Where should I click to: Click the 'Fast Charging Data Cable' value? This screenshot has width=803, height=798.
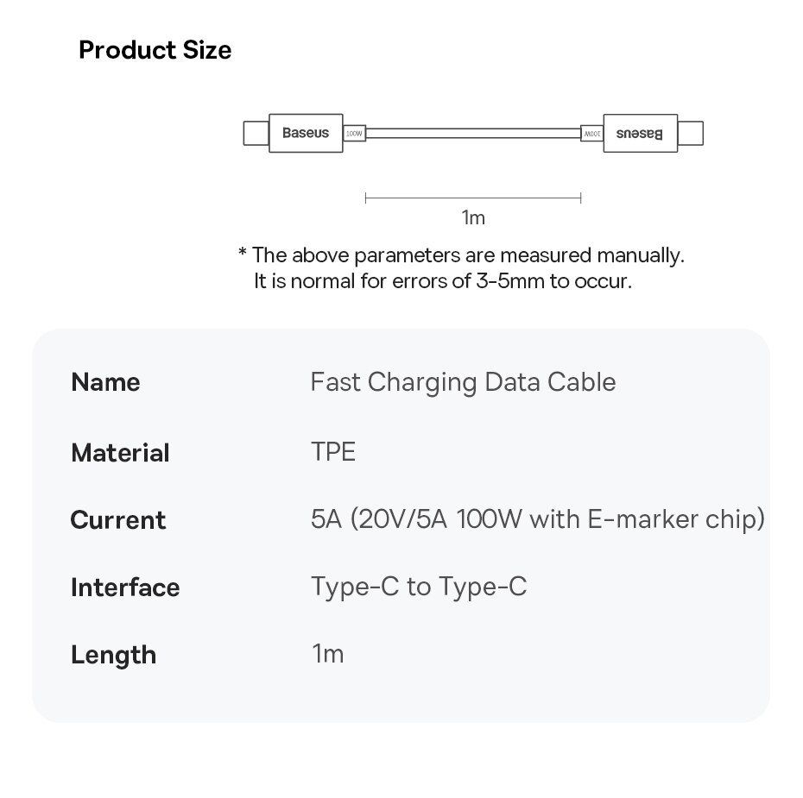(x=463, y=382)
